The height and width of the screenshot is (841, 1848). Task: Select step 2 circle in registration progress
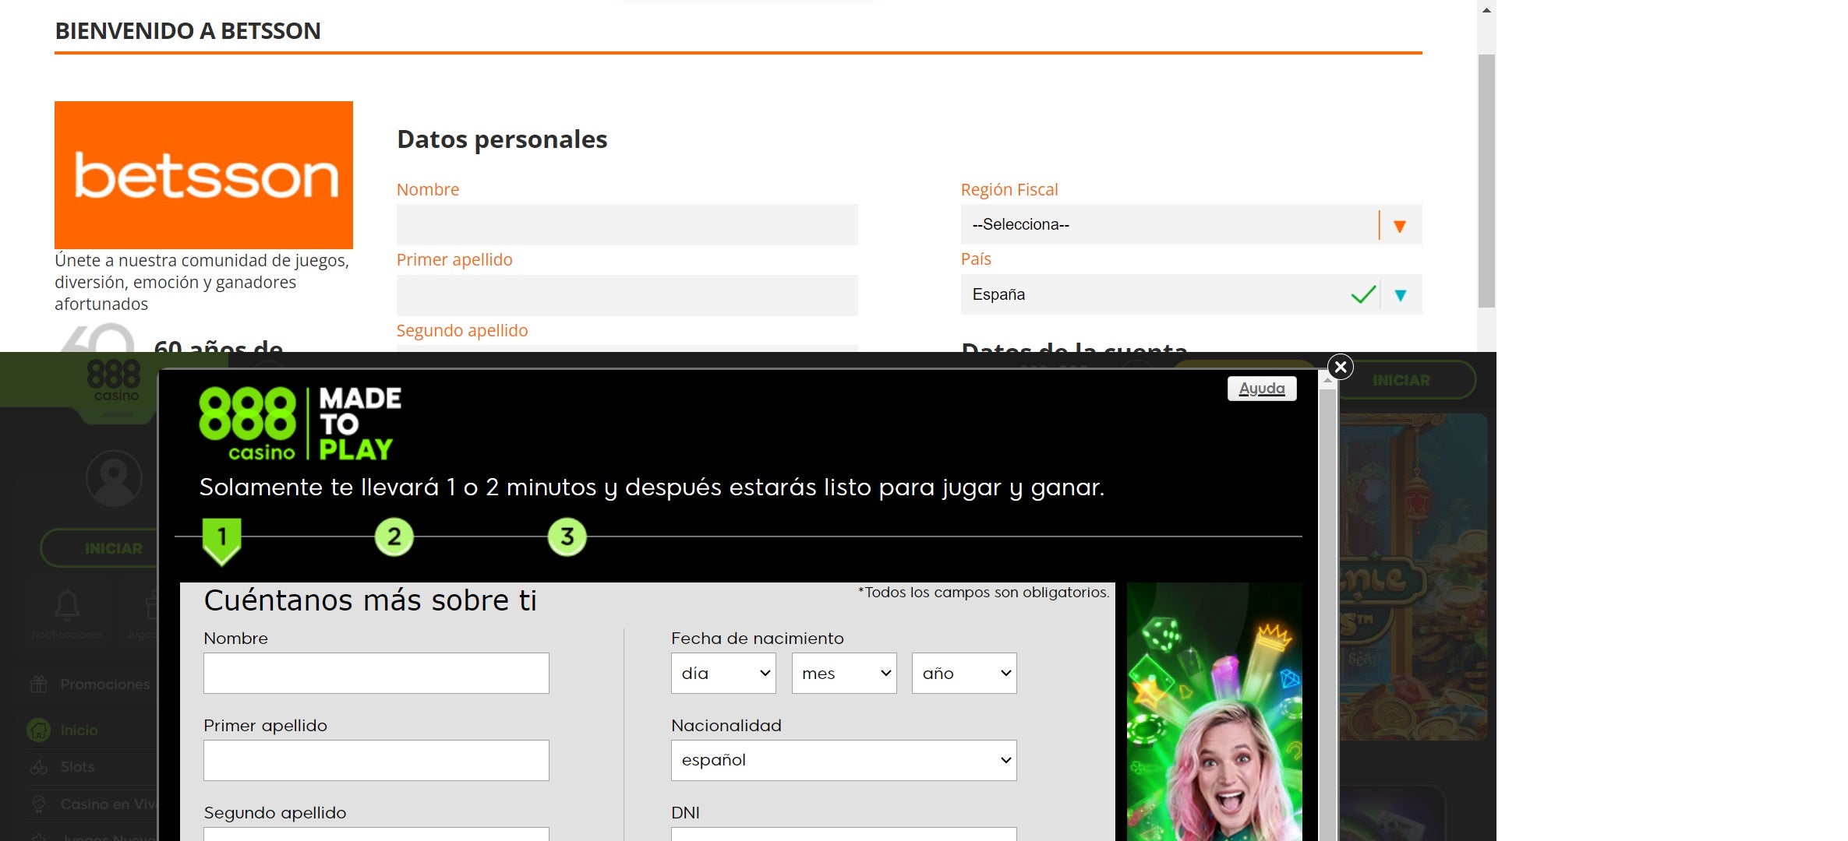point(394,537)
